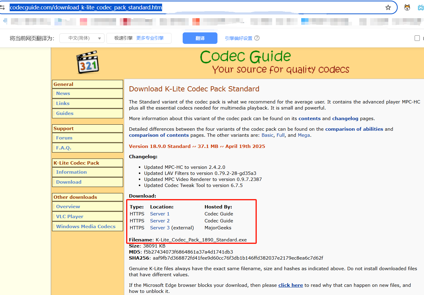Open the Shiba dog extension icon
The height and width of the screenshot is (295, 424).
coord(407,8)
